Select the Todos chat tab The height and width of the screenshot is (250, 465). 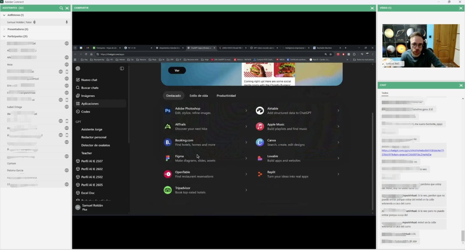(x=385, y=93)
